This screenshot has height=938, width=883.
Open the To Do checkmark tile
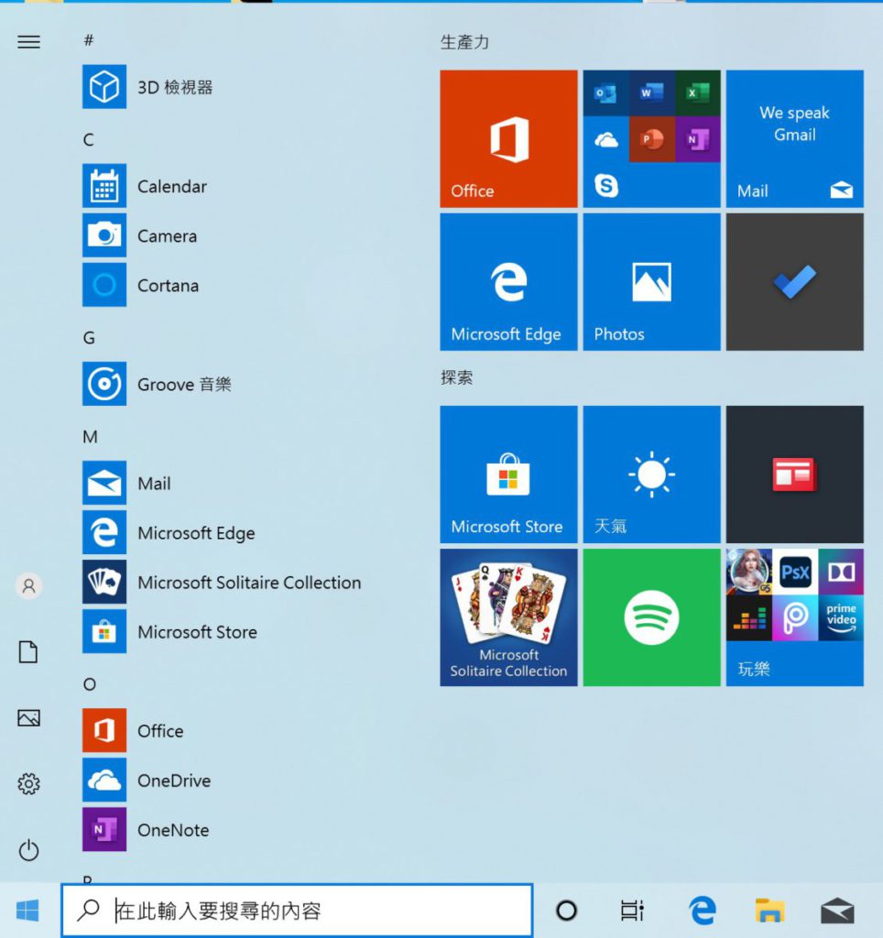(x=794, y=282)
